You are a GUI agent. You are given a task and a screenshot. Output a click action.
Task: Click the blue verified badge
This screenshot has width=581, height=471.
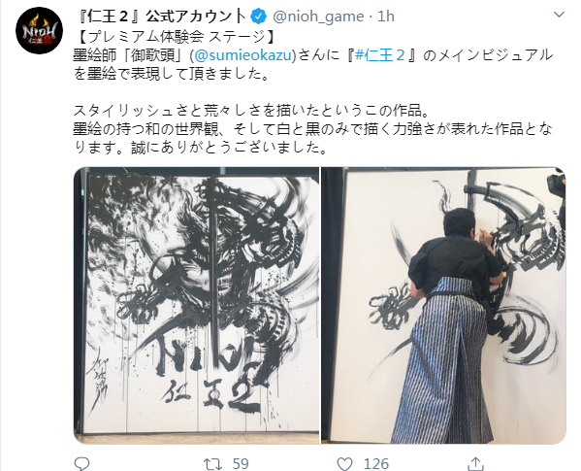point(259,17)
